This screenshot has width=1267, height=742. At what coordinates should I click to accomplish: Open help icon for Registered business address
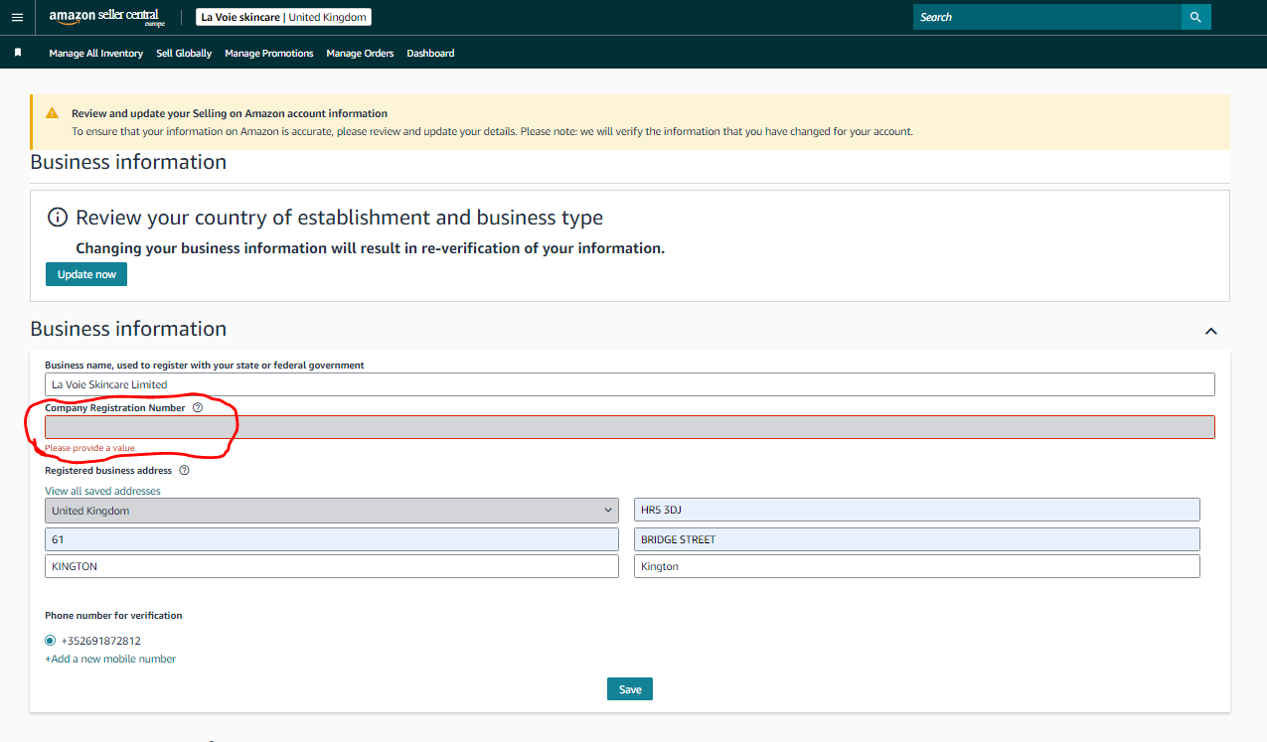[184, 470]
